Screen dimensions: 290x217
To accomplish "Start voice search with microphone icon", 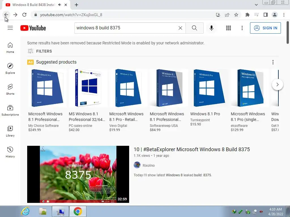I will [211, 28].
